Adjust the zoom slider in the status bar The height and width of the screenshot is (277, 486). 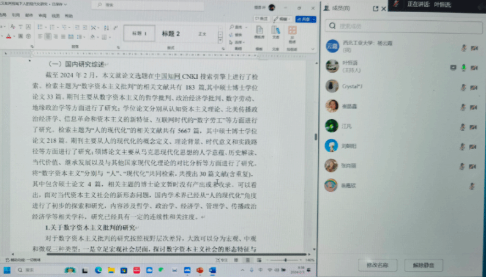point(286,260)
